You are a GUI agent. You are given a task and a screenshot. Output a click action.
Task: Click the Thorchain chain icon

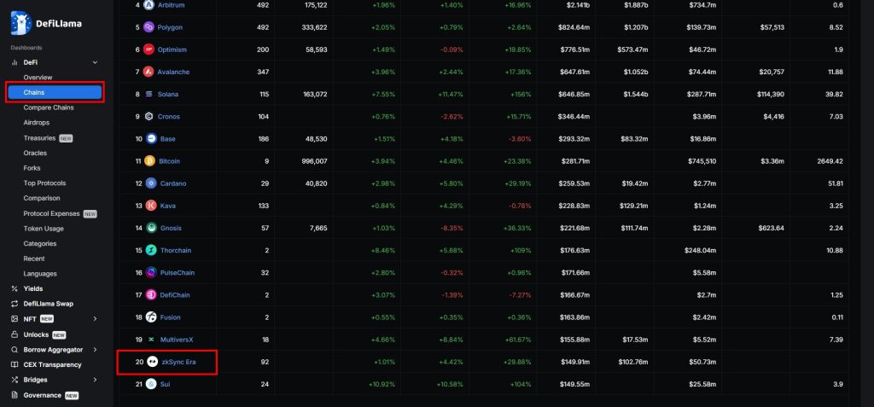pos(151,250)
